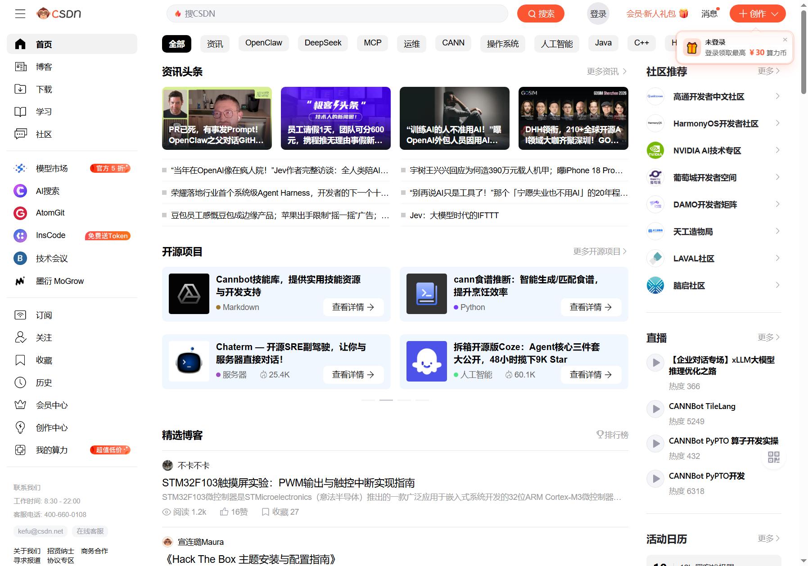Click the 登录 button
Image resolution: width=808 pixels, height=566 pixels.
[x=598, y=13]
